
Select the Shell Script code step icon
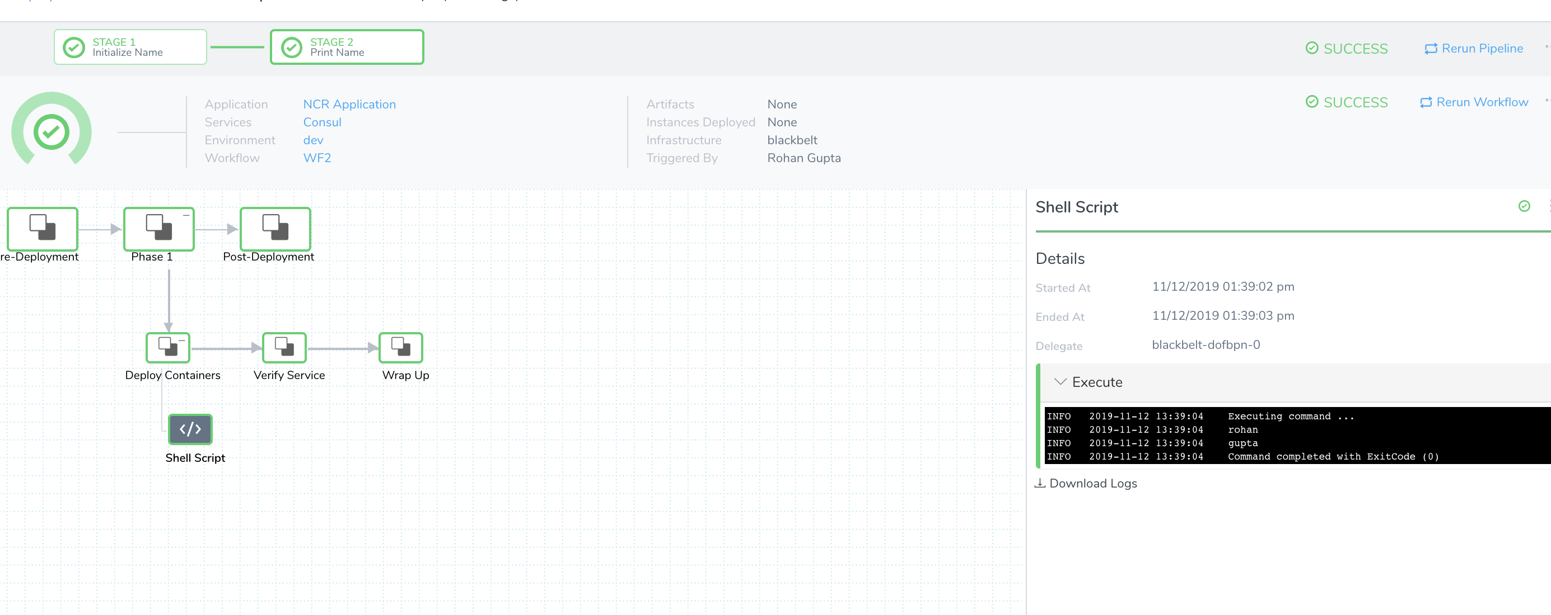tap(190, 429)
